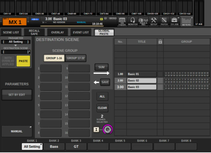211x153 pixels.
Task: Open the Patch icon
Action: [164, 21]
